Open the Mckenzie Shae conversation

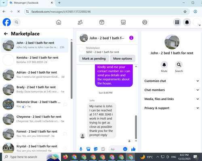[35, 104]
